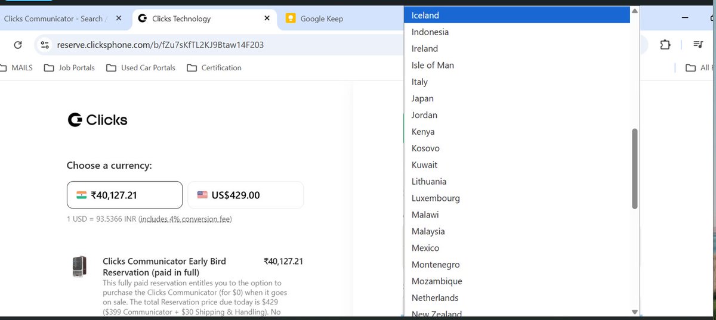Click the Clicks Communicator product thumbnail
Viewport: 716px width, 320px height.
79,267
